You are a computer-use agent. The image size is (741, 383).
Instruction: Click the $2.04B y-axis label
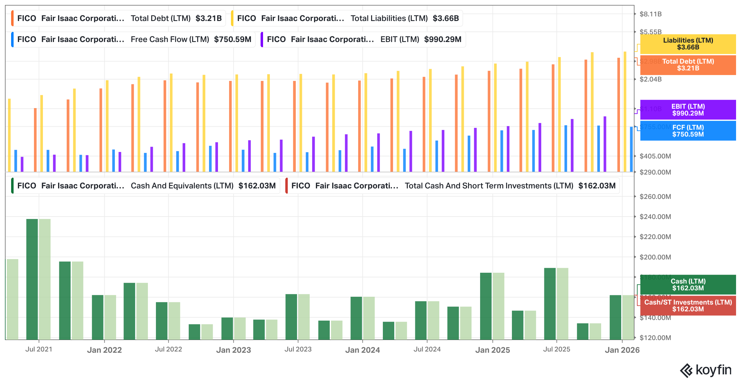point(651,79)
